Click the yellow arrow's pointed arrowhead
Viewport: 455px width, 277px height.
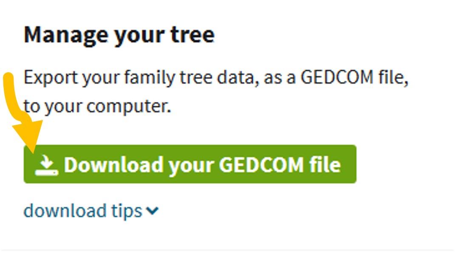(x=31, y=136)
